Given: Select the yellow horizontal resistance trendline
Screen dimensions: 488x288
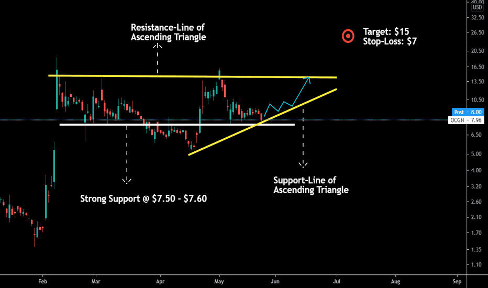Looking at the screenshot, I should pyautogui.click(x=192, y=76).
